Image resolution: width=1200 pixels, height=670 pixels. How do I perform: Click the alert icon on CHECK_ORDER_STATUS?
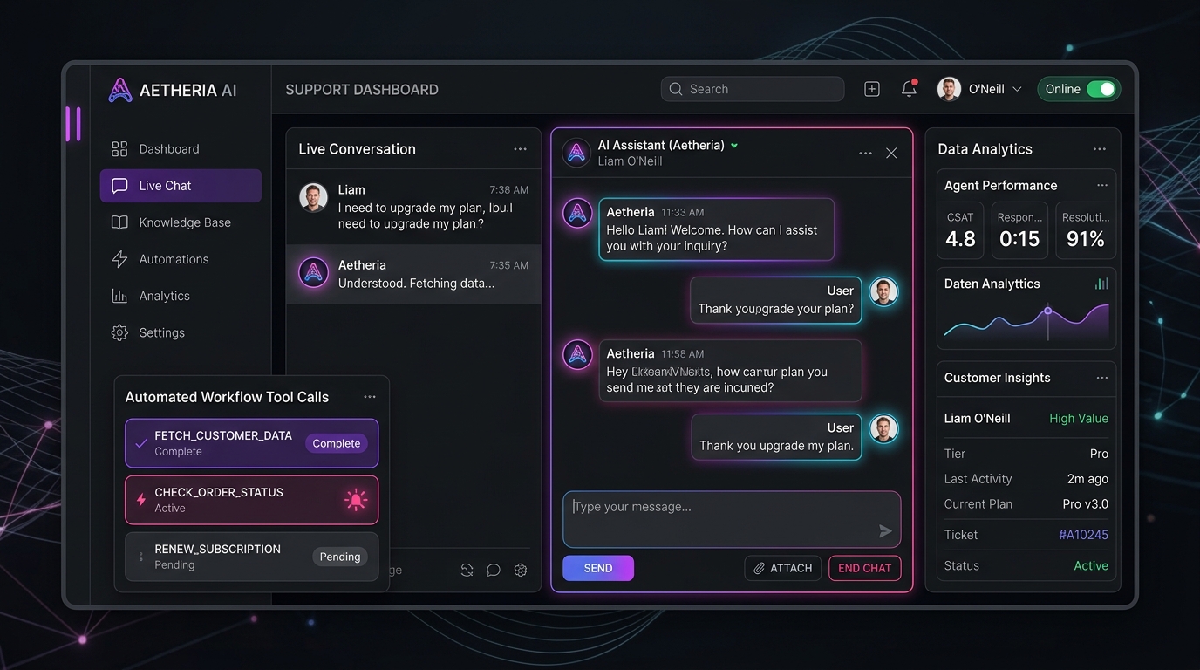[356, 500]
